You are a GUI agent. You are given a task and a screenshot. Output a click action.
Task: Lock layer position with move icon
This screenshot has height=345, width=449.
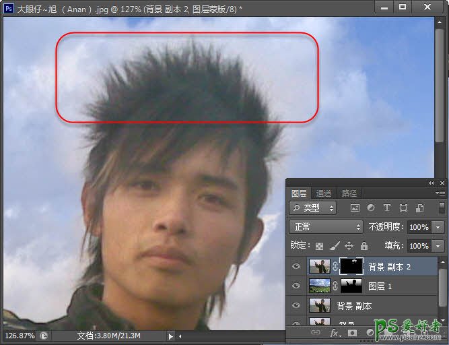pyautogui.click(x=349, y=246)
